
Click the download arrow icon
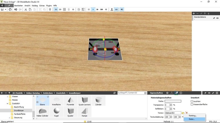(x=112, y=10)
